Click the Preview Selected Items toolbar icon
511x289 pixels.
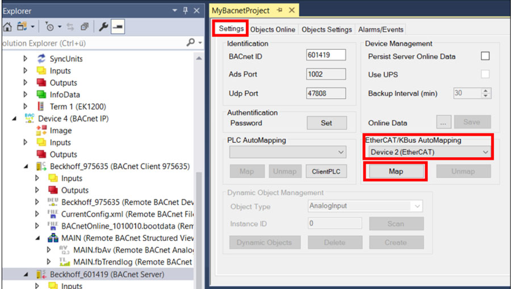(118, 27)
